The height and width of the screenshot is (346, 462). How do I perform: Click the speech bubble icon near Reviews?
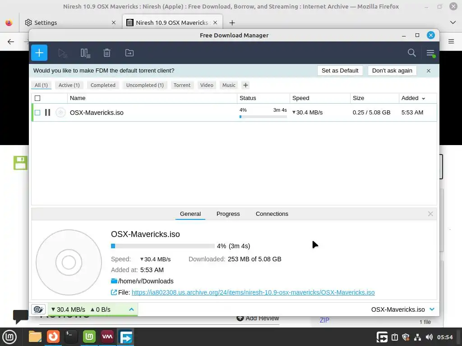(x=21, y=317)
